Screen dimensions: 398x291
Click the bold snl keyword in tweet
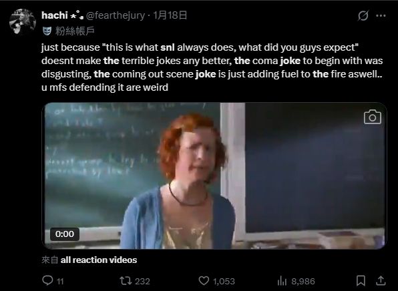point(168,47)
